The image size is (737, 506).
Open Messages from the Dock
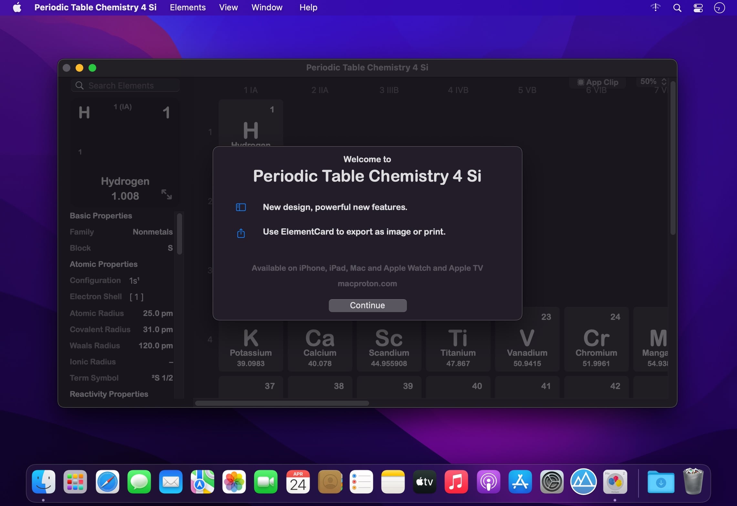point(139,482)
